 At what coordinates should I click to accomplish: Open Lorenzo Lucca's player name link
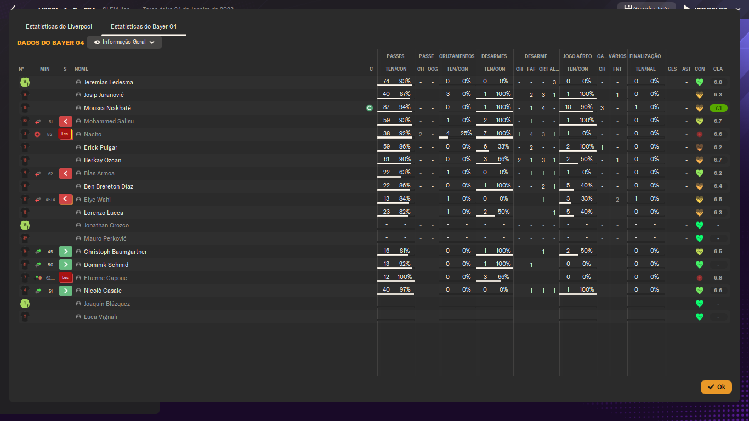tap(104, 213)
